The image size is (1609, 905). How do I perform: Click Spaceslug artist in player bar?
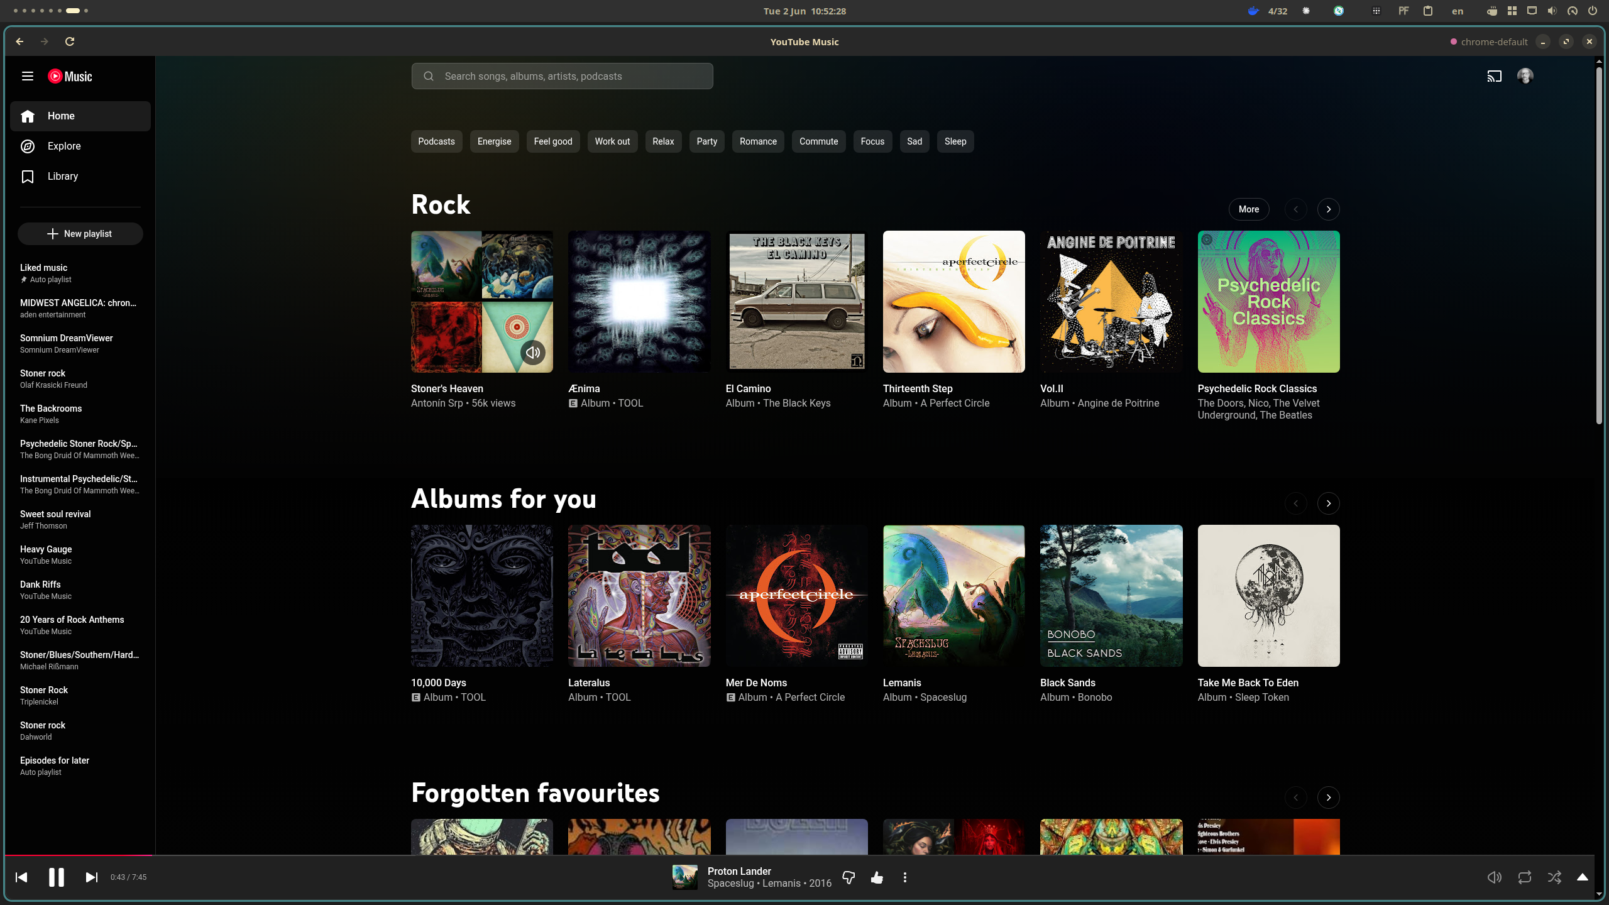coord(730,884)
